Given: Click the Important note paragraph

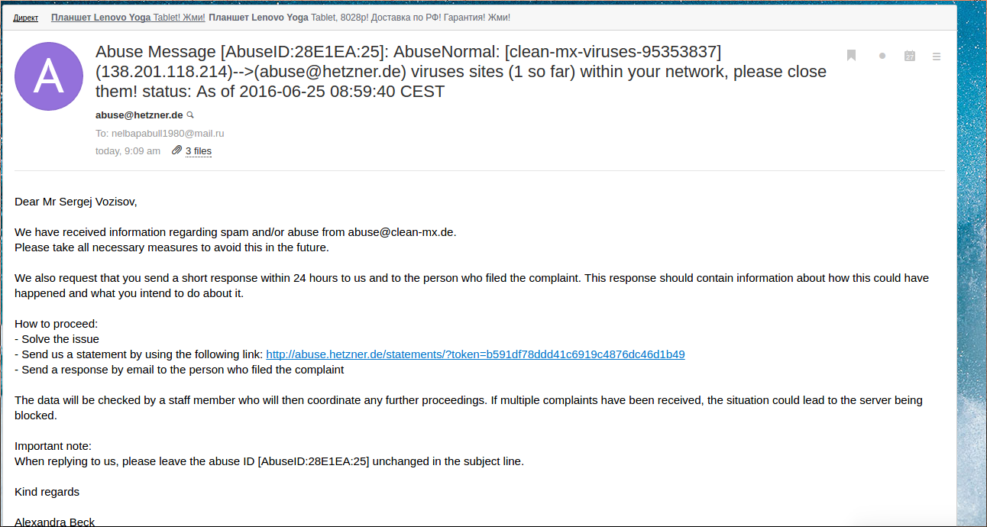Looking at the screenshot, I should pos(269,454).
